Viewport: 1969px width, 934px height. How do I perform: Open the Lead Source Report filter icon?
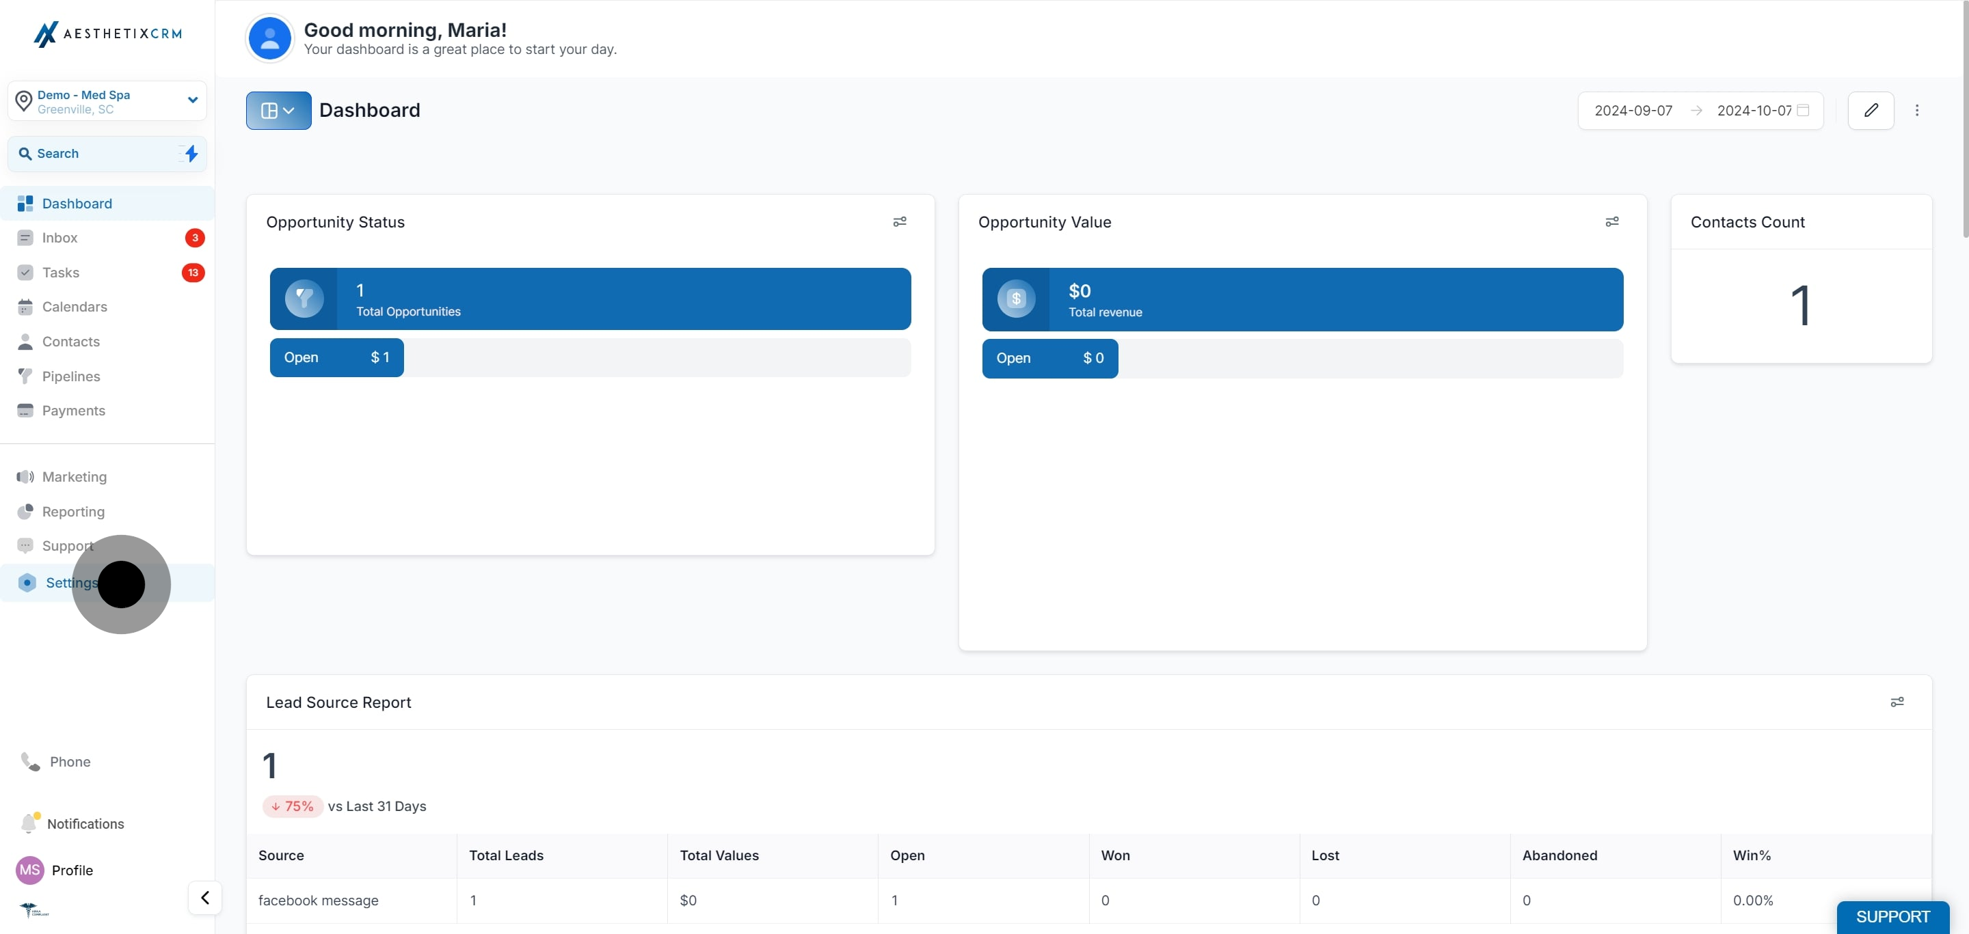click(x=1897, y=702)
